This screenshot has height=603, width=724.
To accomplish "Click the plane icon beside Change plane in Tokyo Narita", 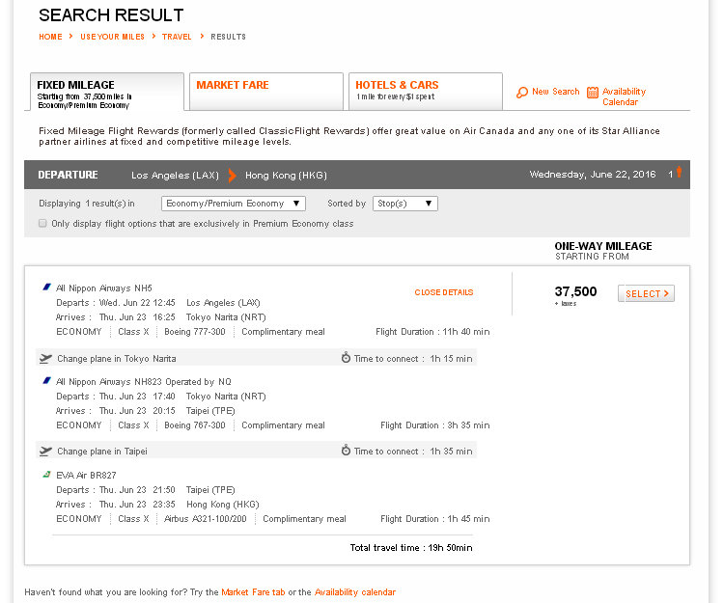I will pyautogui.click(x=45, y=359).
